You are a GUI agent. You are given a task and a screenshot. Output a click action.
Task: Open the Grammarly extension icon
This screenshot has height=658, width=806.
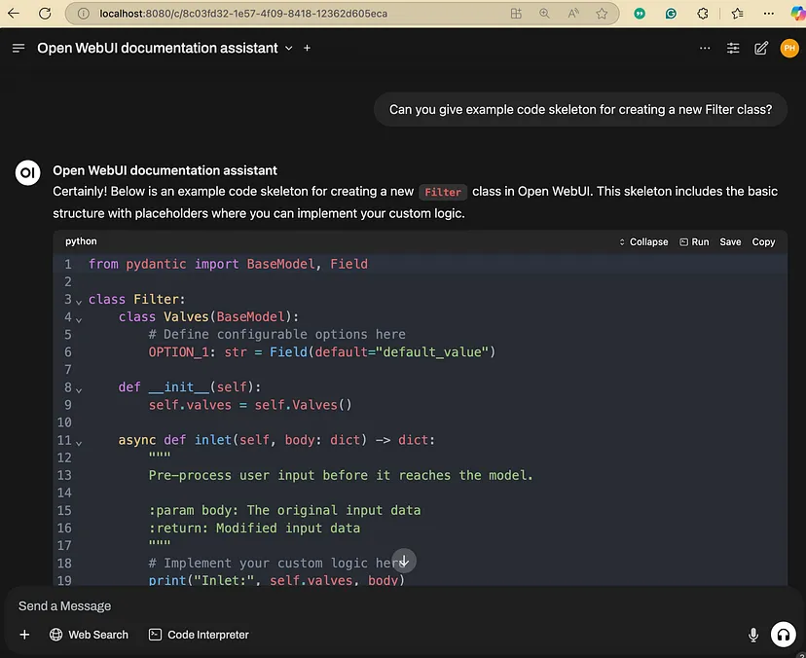(x=671, y=14)
